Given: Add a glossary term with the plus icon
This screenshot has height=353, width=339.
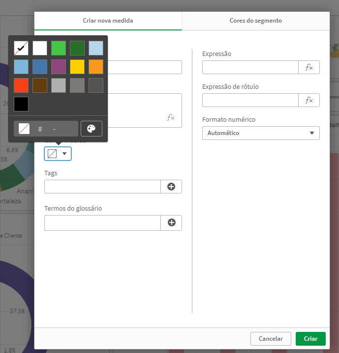Looking at the screenshot, I should (171, 223).
